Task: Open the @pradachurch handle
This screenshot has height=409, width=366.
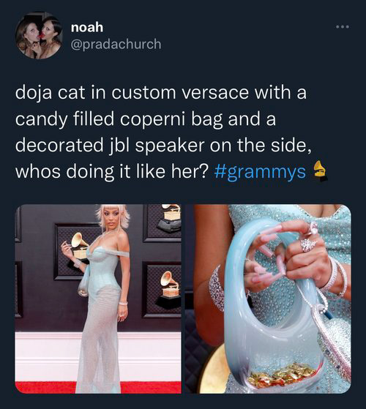Action: [x=116, y=44]
